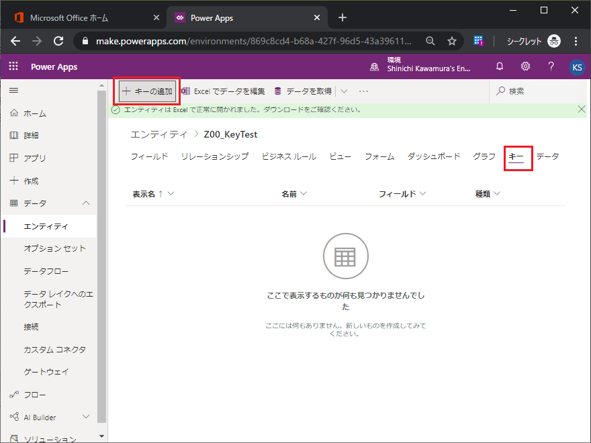Switch to the ビジネス ルール tab
591x443 pixels.
point(289,156)
